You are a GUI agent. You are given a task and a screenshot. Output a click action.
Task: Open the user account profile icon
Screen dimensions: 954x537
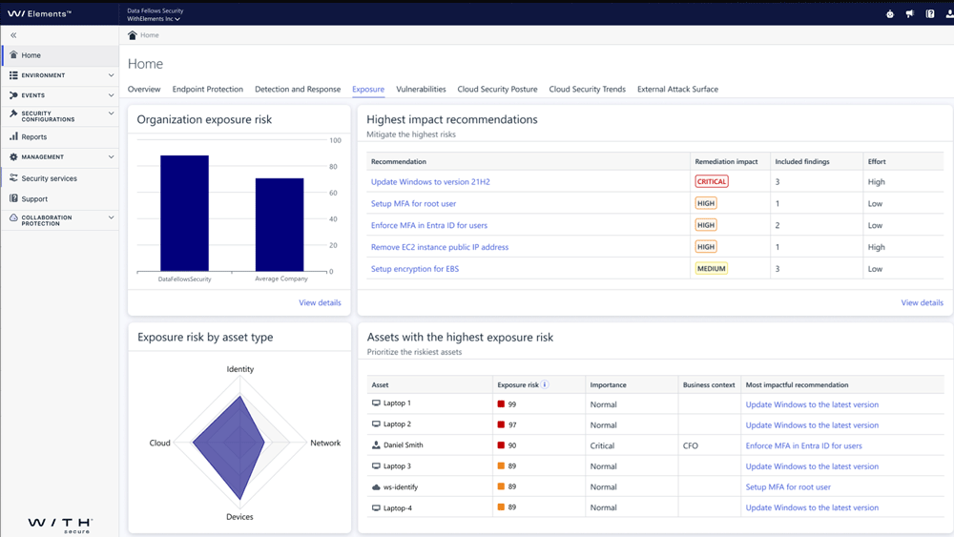pos(949,13)
